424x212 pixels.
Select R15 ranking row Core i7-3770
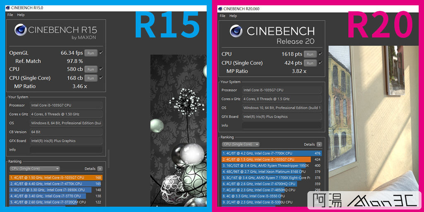point(55,196)
